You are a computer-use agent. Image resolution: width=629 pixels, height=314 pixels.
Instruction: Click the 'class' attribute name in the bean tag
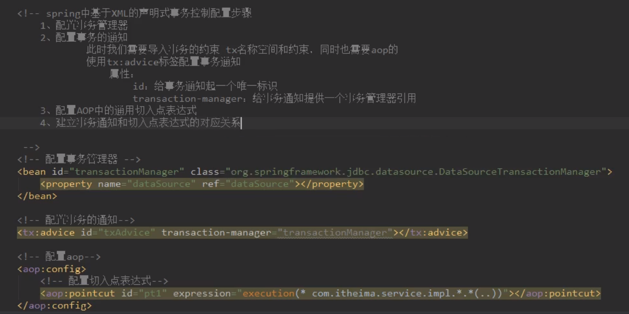[x=205, y=172]
